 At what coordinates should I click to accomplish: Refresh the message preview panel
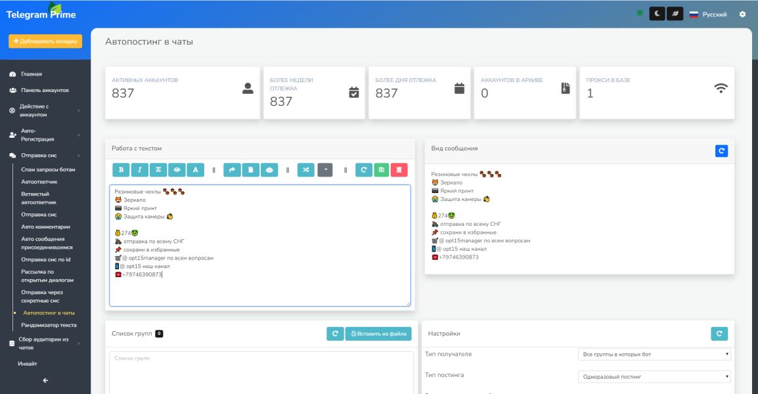[721, 151]
